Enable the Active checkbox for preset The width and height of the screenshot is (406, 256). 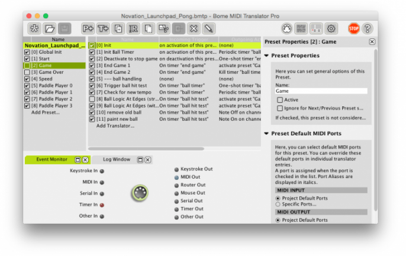click(279, 100)
